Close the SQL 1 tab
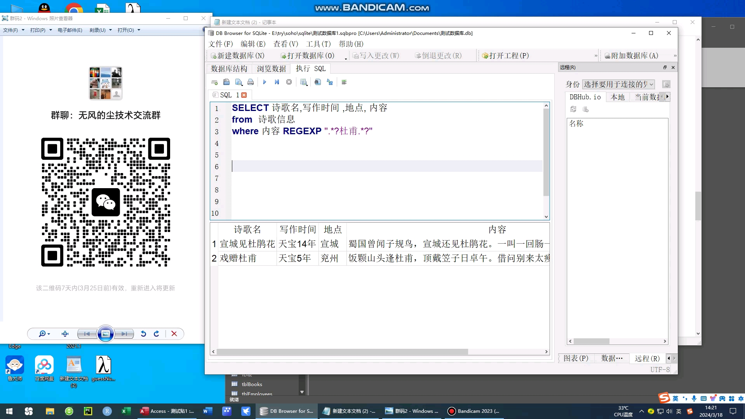 244,95
